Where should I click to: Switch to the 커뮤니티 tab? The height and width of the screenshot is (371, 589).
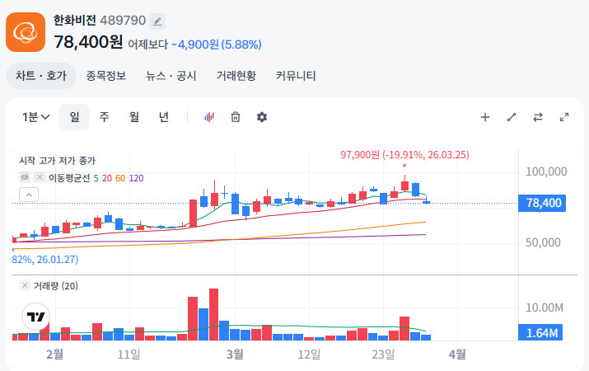pos(296,76)
